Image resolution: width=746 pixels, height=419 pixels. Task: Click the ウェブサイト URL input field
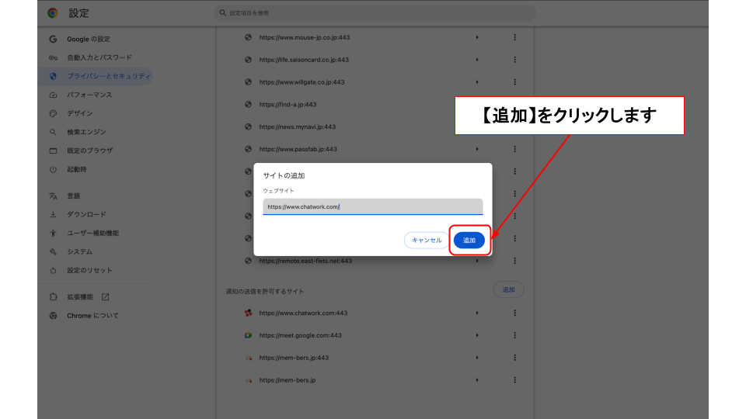(x=372, y=206)
